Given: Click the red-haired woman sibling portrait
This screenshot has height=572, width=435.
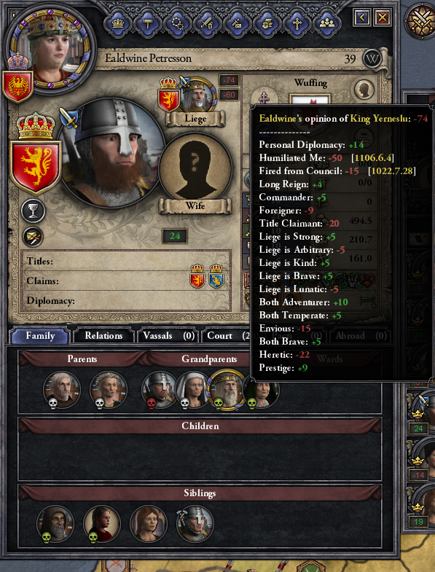Looking at the screenshot, I should (x=148, y=522).
